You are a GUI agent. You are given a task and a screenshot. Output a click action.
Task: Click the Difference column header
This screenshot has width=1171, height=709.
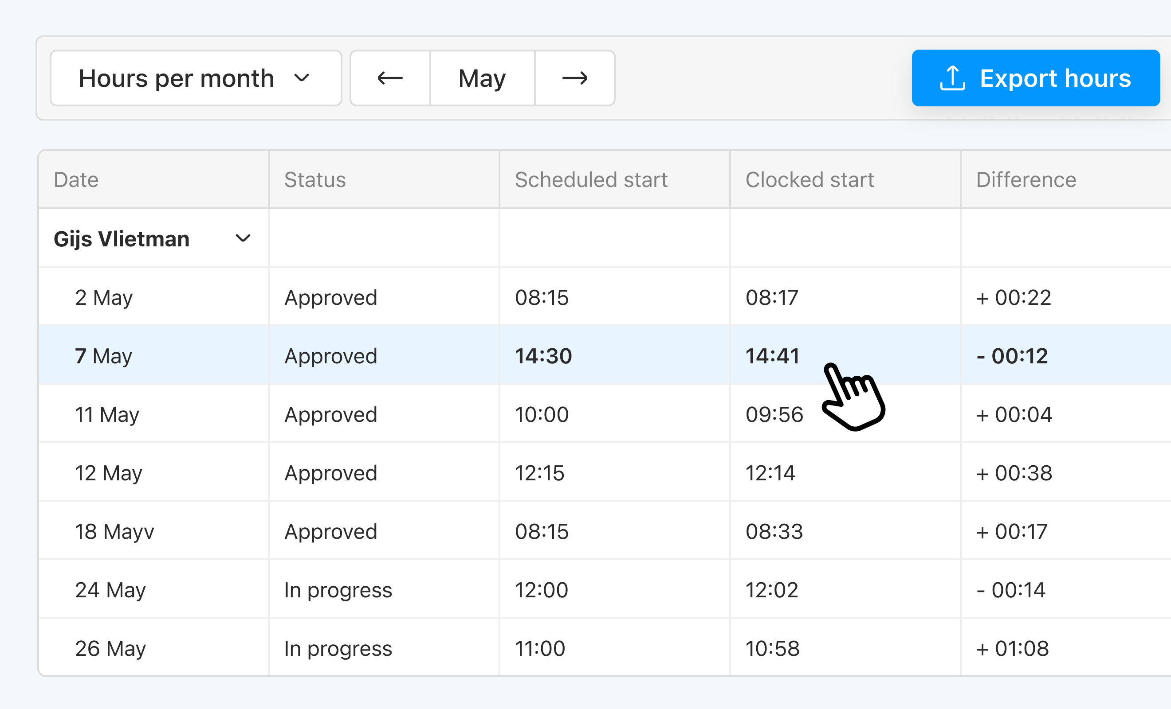click(1026, 180)
